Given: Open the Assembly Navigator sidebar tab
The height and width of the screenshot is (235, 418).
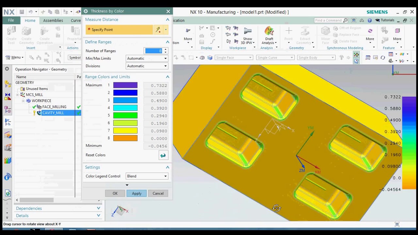Looking at the screenshot, I should (x=8, y=83).
